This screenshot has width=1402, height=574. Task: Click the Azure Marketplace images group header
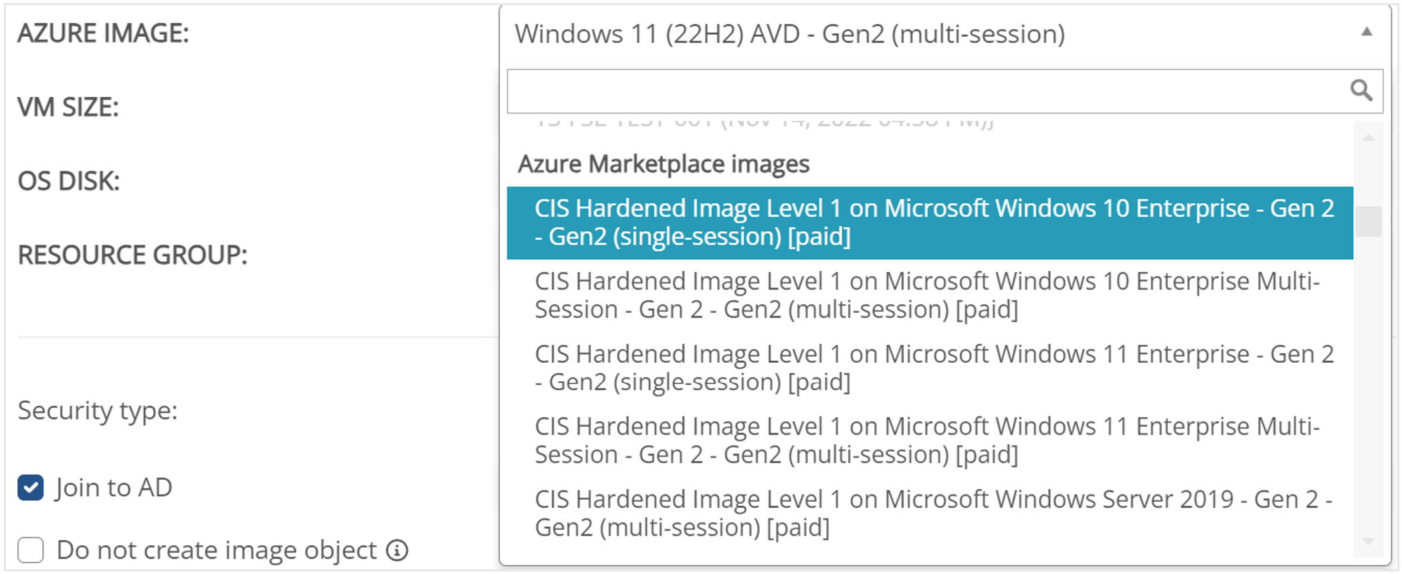tap(664, 164)
